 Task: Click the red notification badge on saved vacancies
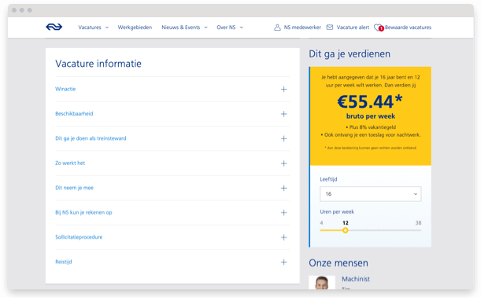click(x=381, y=28)
